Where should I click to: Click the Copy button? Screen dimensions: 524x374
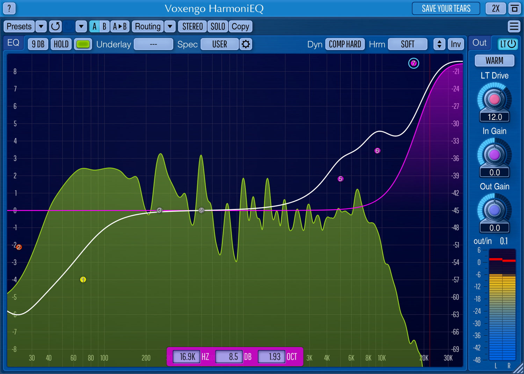[x=240, y=26]
